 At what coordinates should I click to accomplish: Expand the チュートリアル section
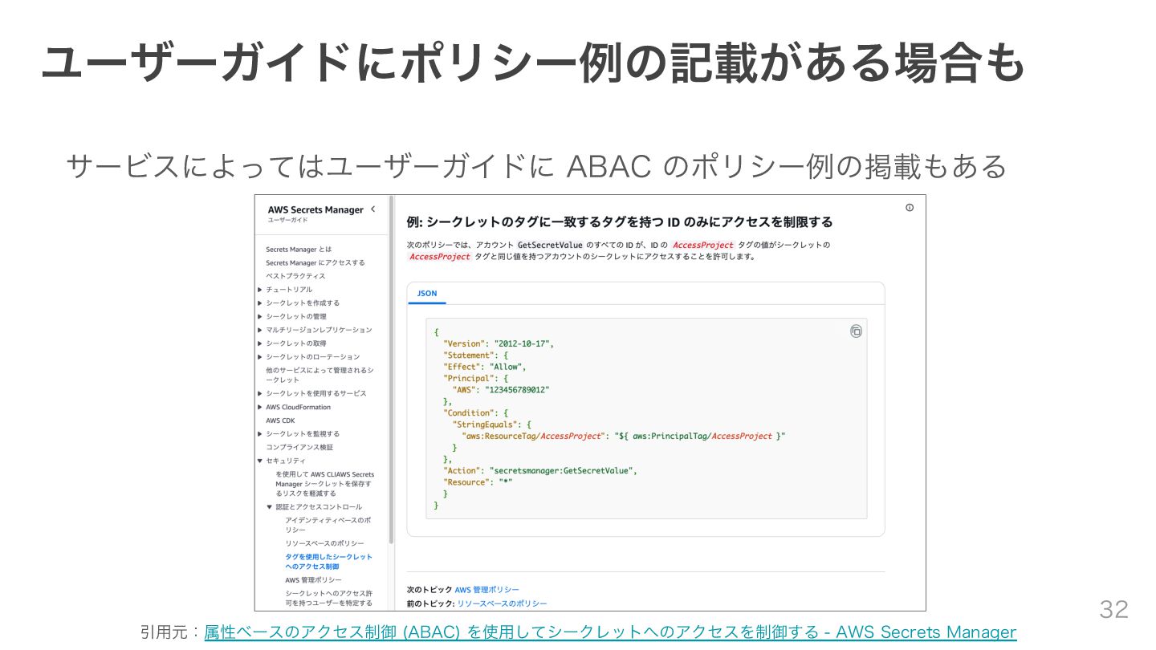(x=260, y=290)
